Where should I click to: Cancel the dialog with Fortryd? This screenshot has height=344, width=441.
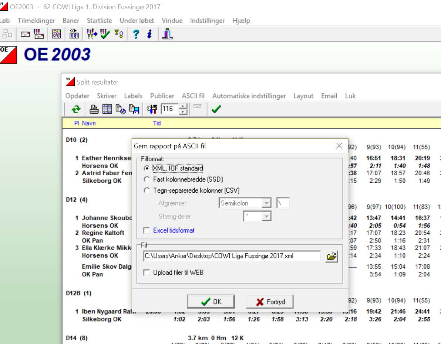tap(269, 301)
